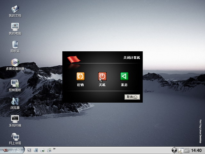Open the 我的文档 desktop icon

click(x=15, y=11)
